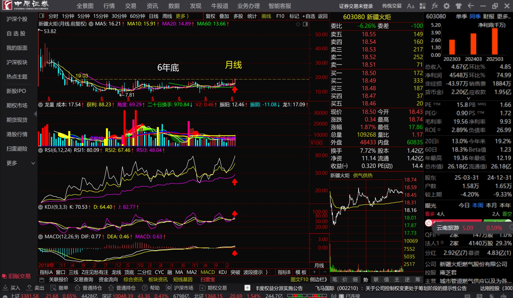Click 证券交易未登录 login link
Screen dimensions: 513x298
coord(356,6)
